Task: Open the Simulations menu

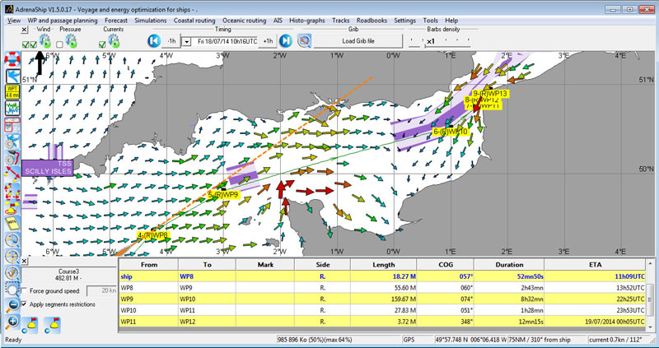Action: pos(151,21)
